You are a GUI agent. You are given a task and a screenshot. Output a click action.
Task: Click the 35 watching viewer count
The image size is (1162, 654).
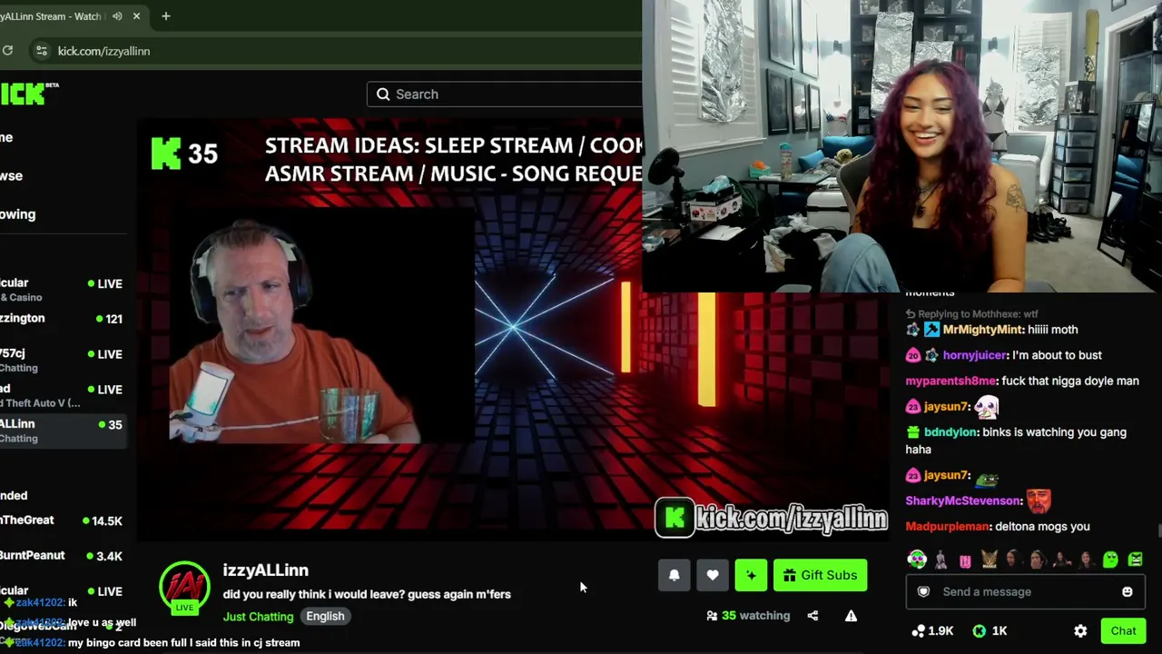748,616
